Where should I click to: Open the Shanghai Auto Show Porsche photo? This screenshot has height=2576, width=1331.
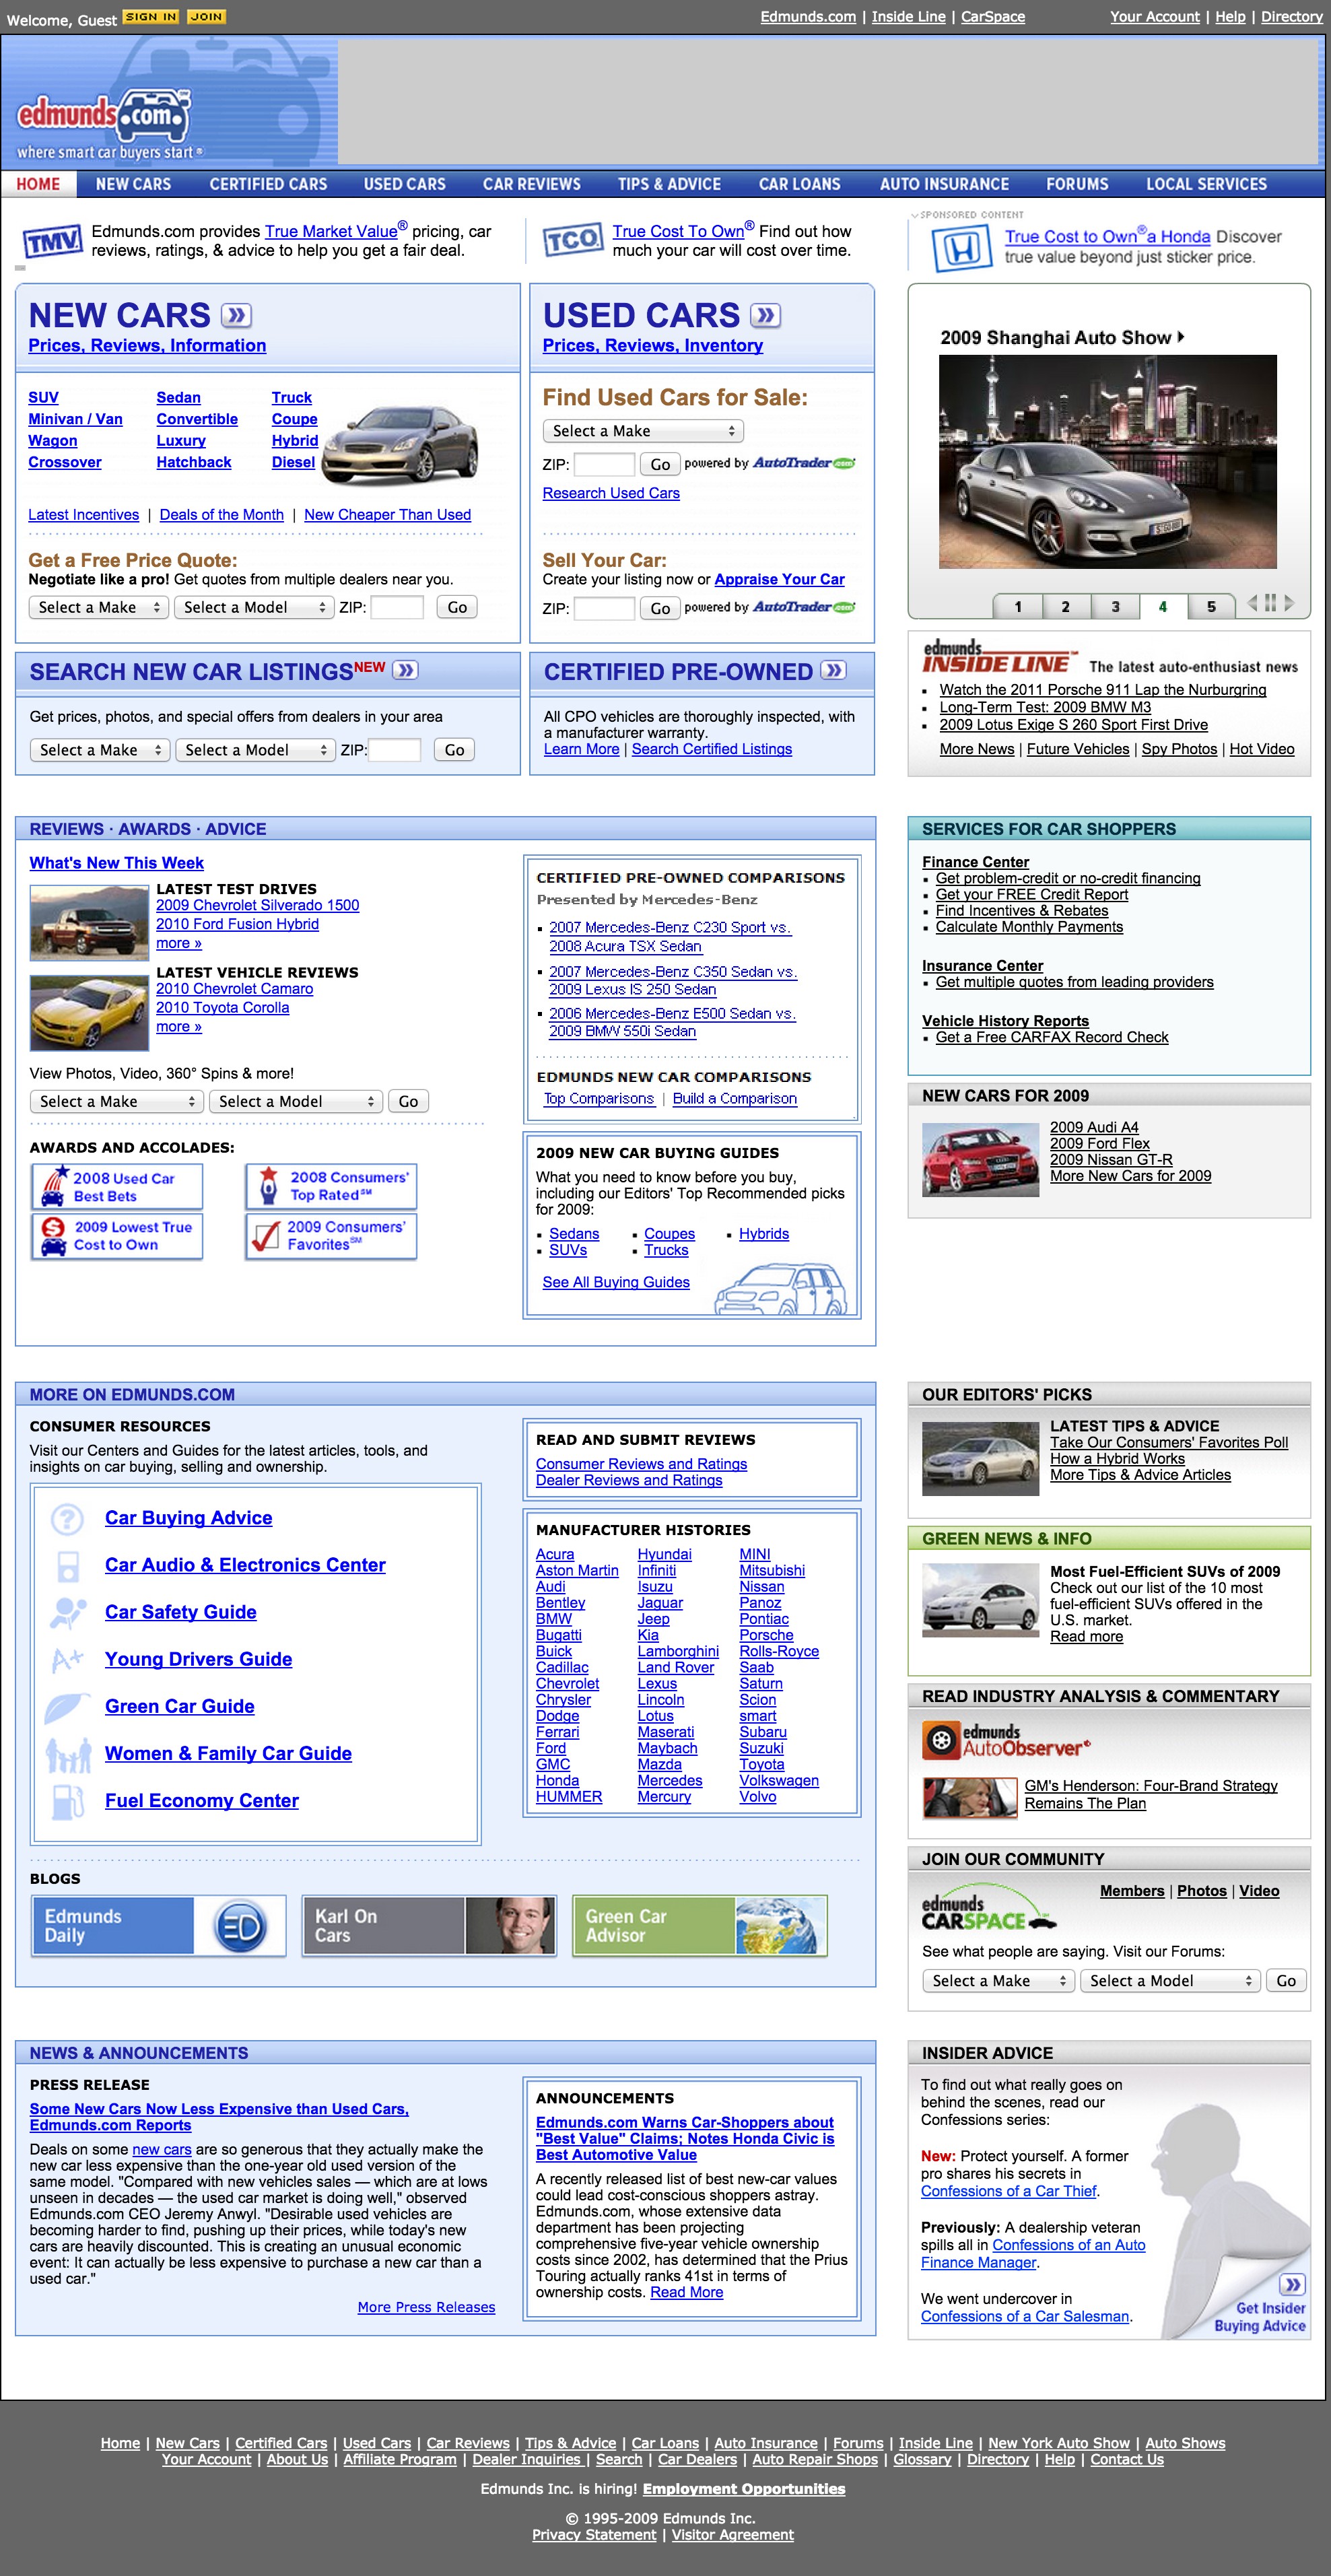[1107, 462]
